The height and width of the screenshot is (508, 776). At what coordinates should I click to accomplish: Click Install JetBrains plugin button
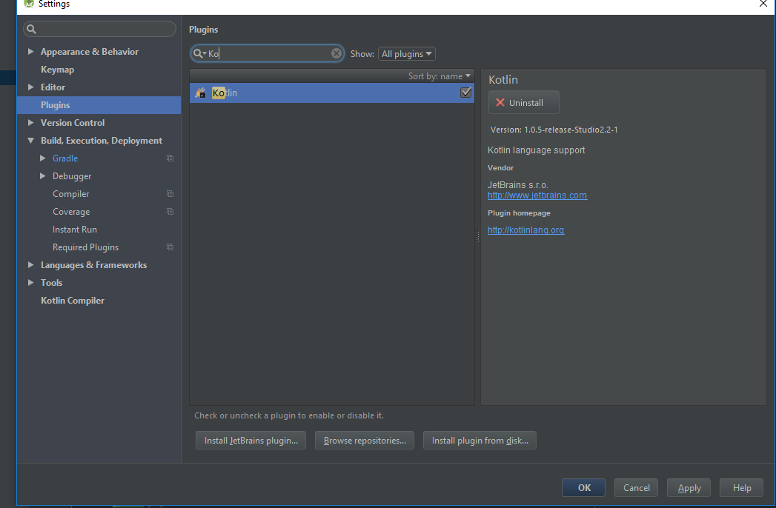click(x=251, y=440)
